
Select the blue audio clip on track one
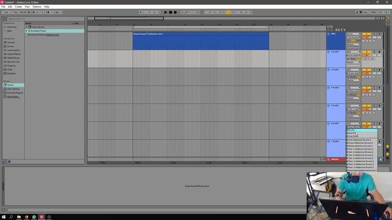[201, 41]
